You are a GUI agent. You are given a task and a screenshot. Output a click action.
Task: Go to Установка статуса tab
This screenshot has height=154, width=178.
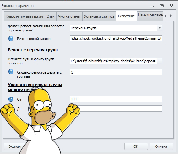[x=99, y=16]
